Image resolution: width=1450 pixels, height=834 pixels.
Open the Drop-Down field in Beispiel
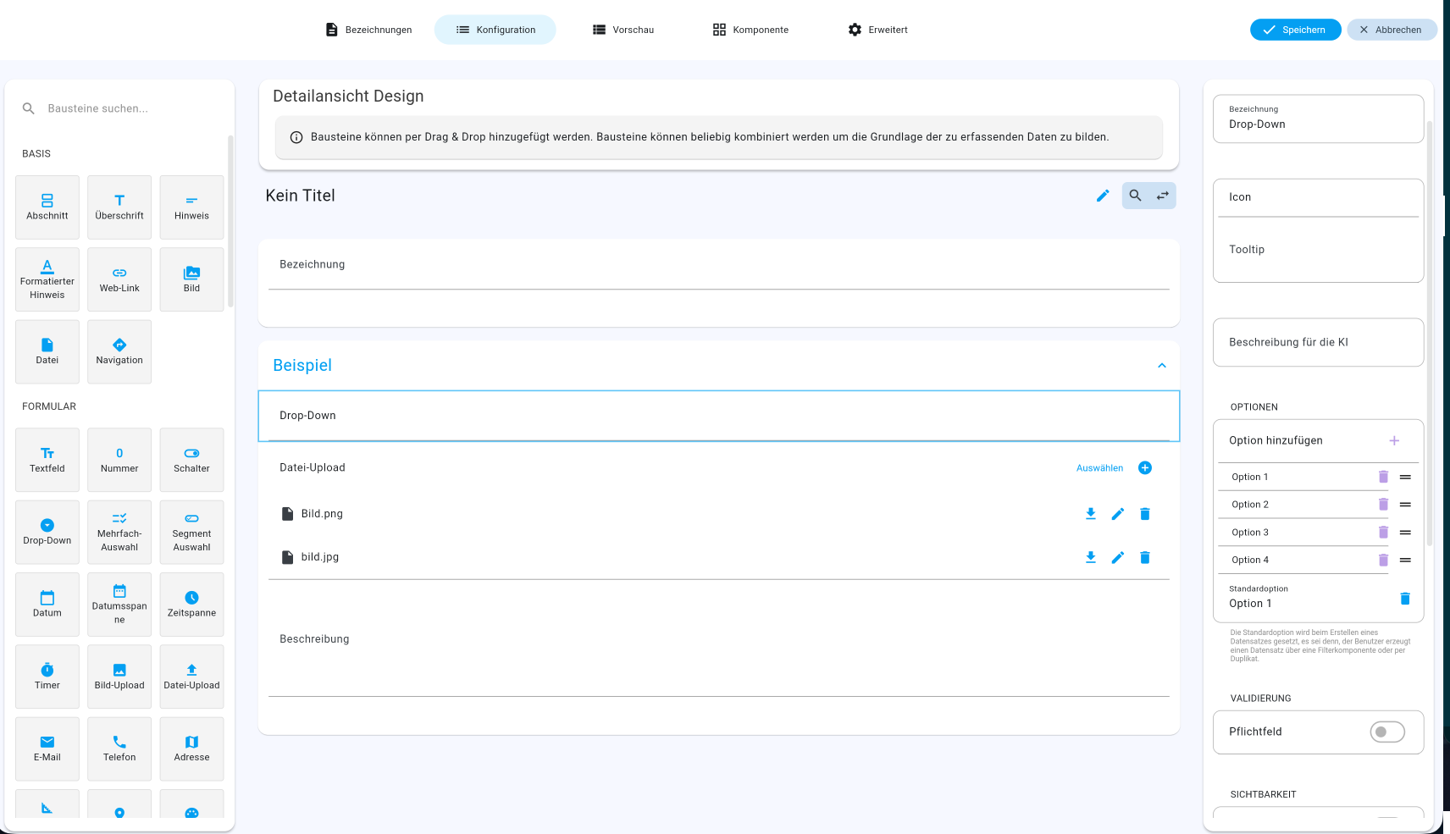pos(719,416)
